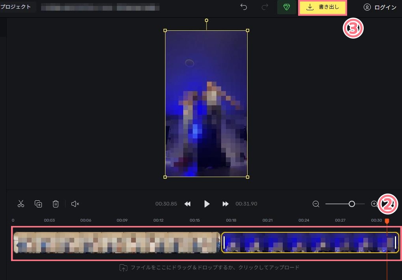This screenshot has width=402, height=280.
Task: Zoom in the timeline with the plus magnifier
Action: tap(374, 204)
